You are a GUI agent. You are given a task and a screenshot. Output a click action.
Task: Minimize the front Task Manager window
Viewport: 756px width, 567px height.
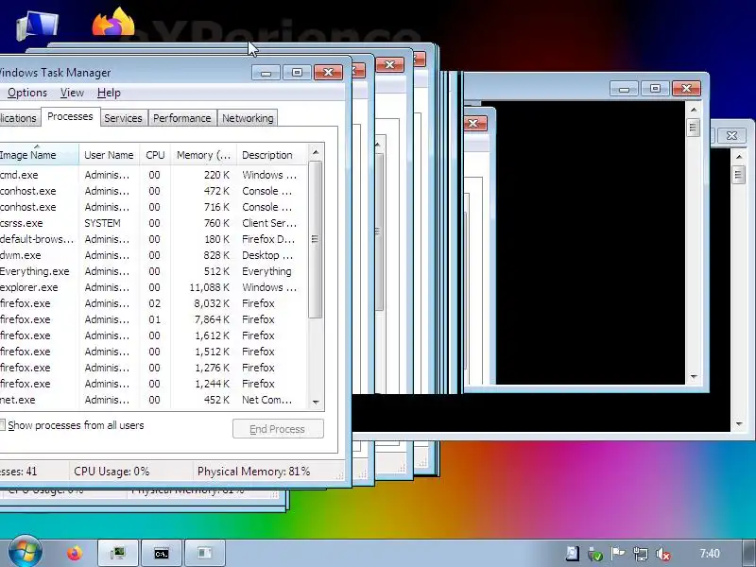(266, 73)
